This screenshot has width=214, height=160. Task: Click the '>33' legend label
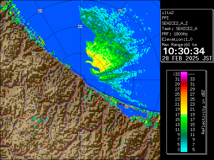pyautogui.click(x=176, y=74)
